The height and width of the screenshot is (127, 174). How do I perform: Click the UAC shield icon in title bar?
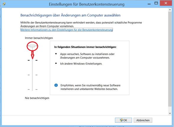click(x=4, y=4)
